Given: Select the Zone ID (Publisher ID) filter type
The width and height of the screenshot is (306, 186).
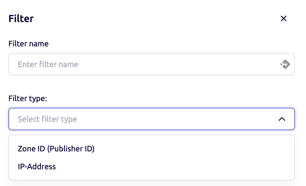Looking at the screenshot, I should coord(56,149).
